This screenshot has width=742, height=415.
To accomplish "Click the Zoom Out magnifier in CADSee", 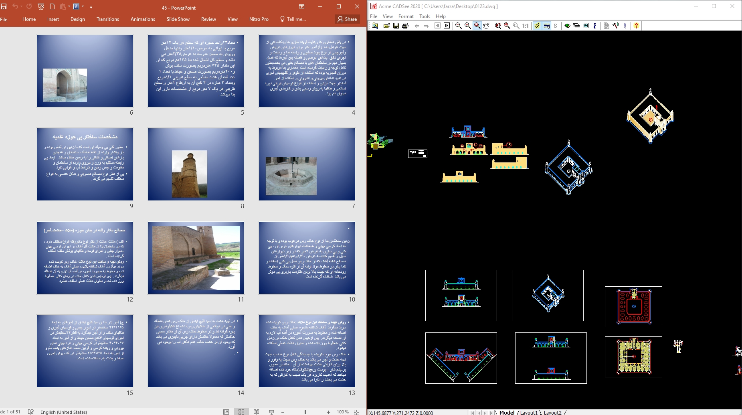I will 458,26.
